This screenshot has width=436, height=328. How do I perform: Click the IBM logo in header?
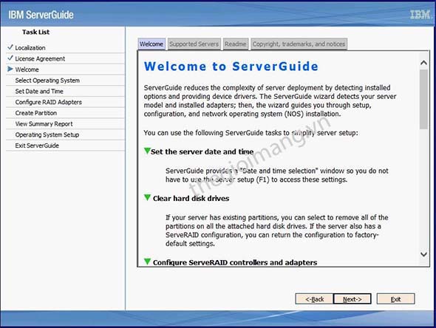point(421,14)
